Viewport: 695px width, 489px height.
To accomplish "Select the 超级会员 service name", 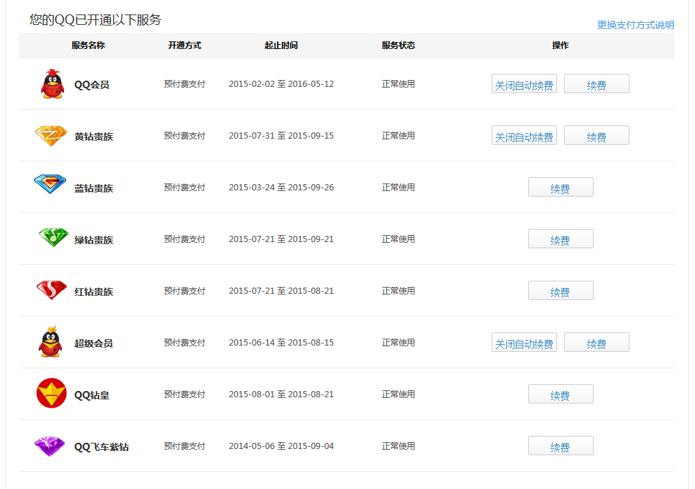I will pyautogui.click(x=94, y=343).
